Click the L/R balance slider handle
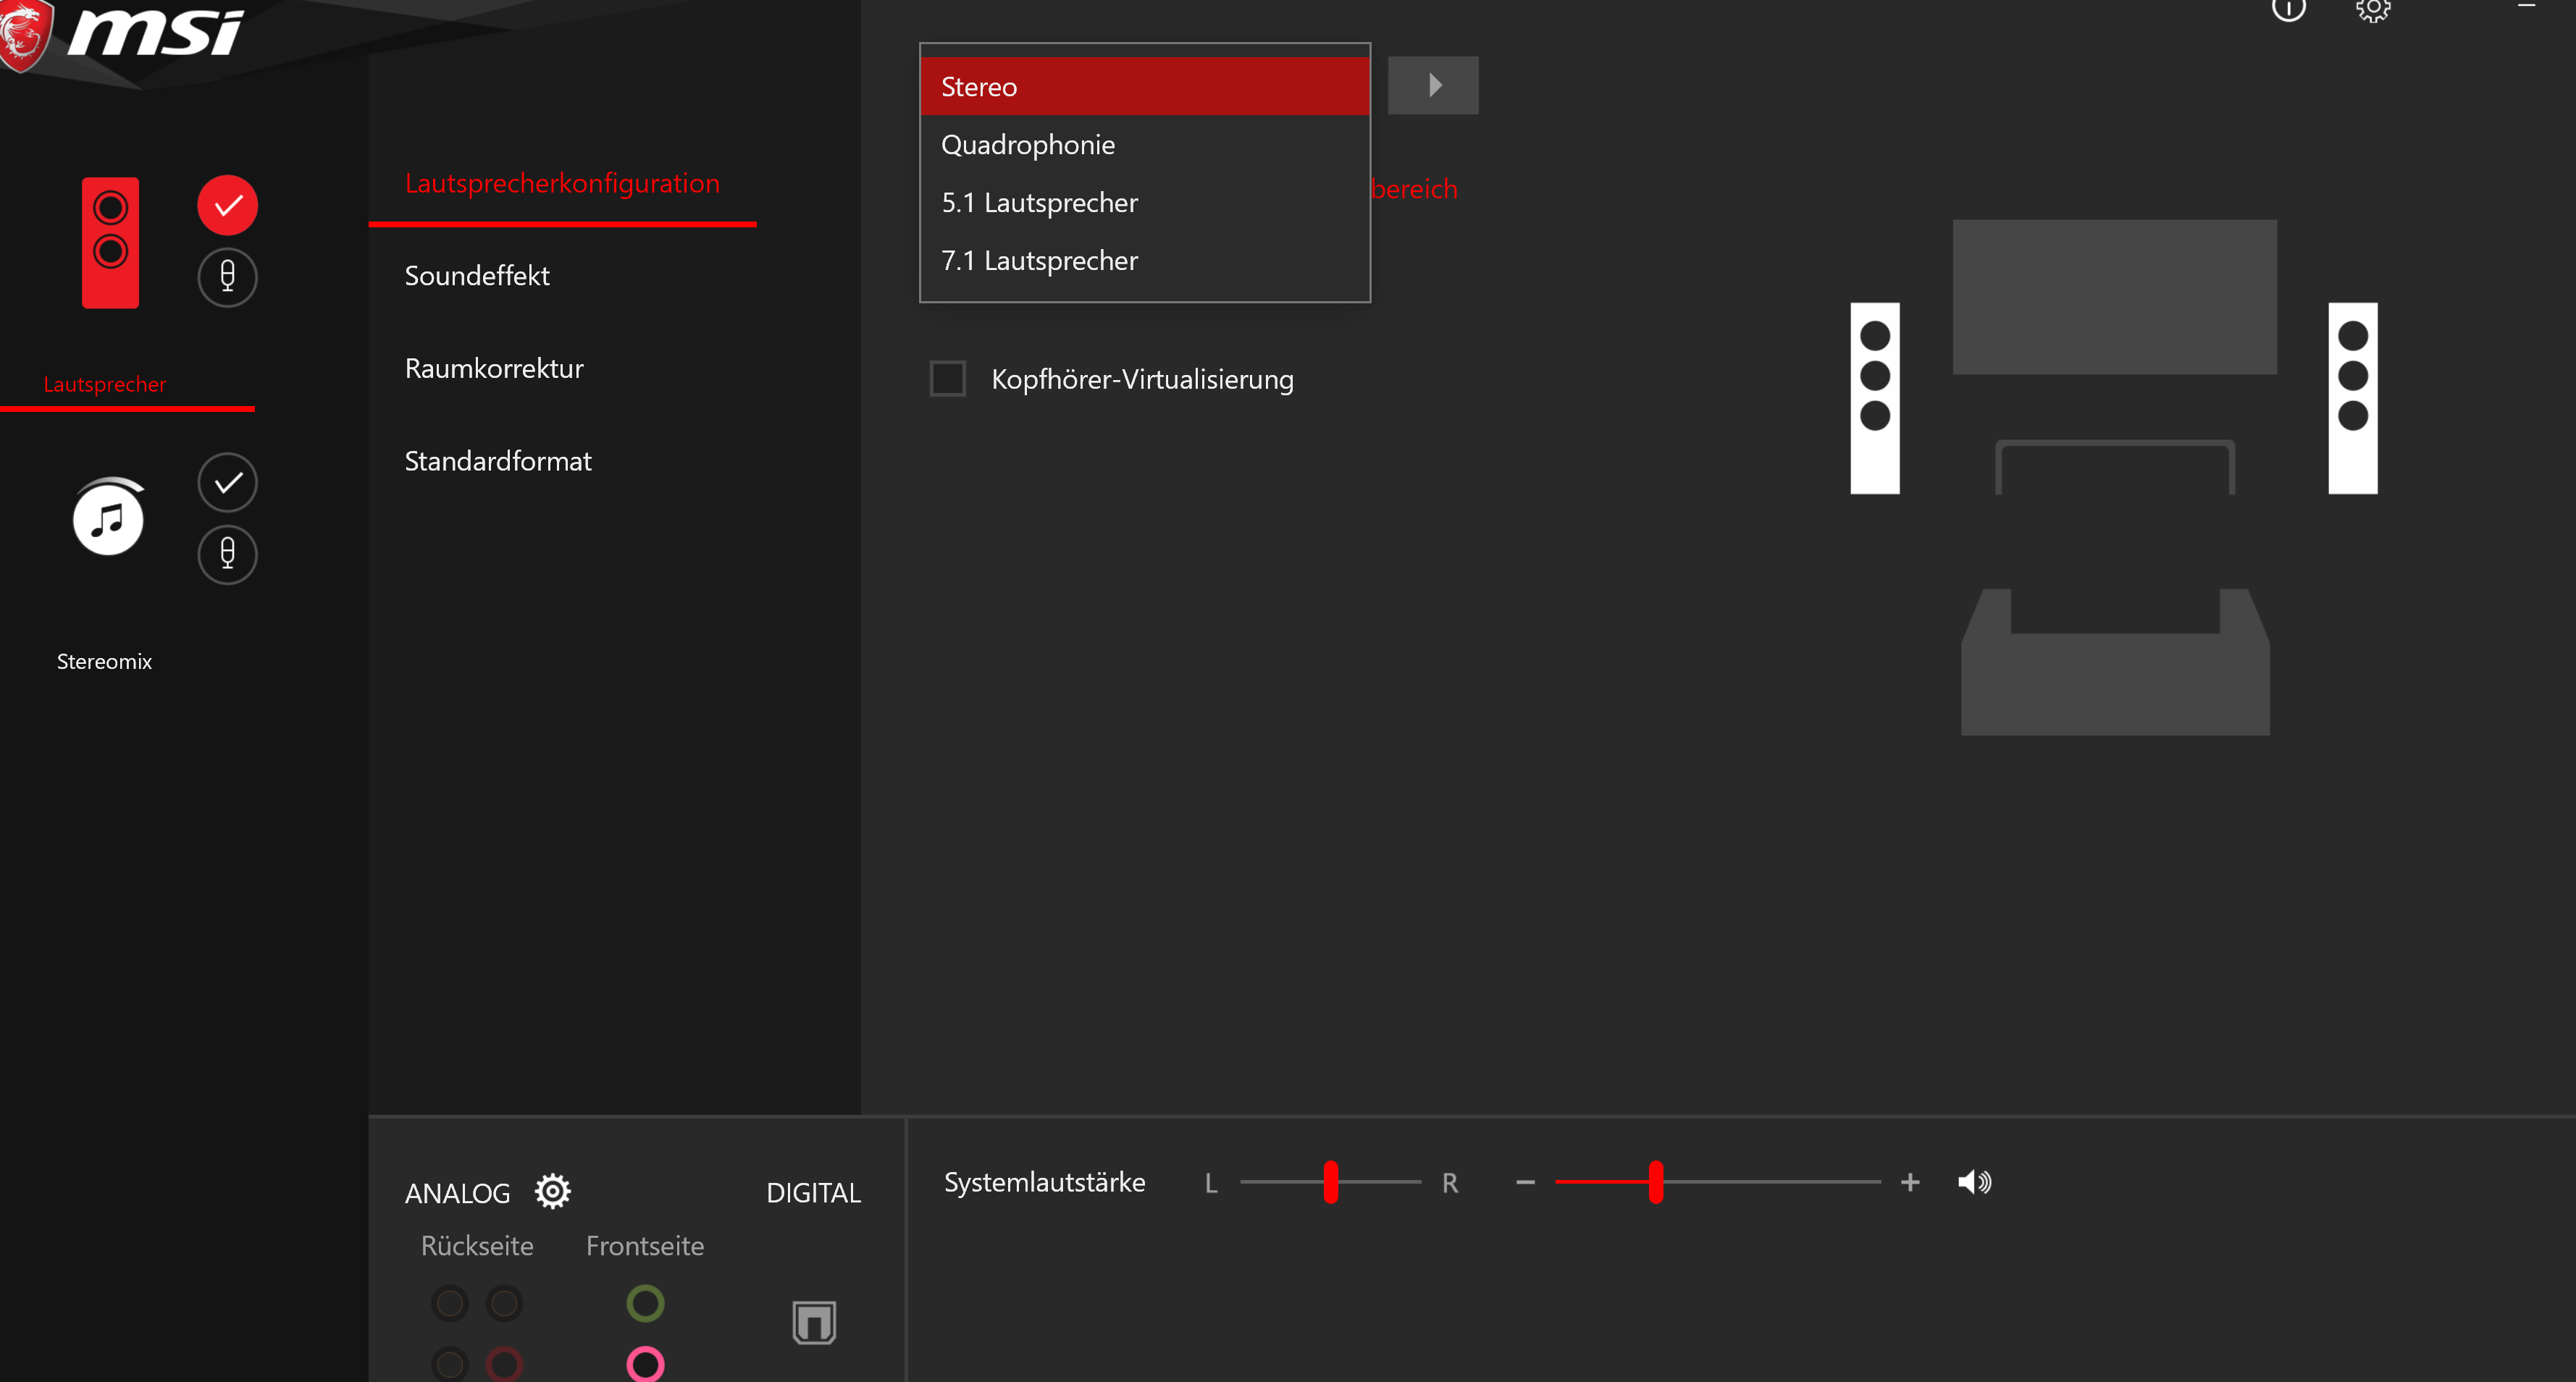2576x1382 pixels. pos(1330,1182)
